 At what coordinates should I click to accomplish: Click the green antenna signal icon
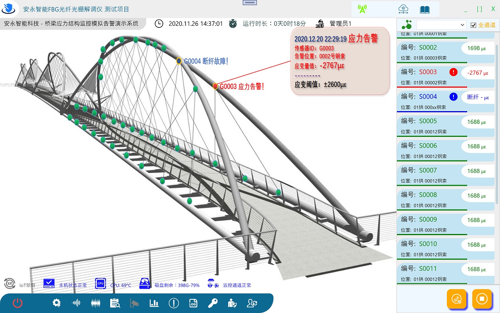(x=362, y=9)
